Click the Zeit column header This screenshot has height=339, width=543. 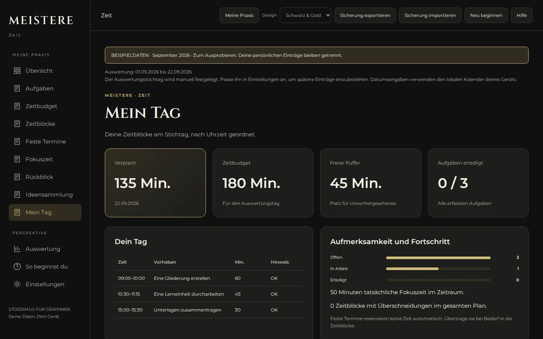(122, 262)
